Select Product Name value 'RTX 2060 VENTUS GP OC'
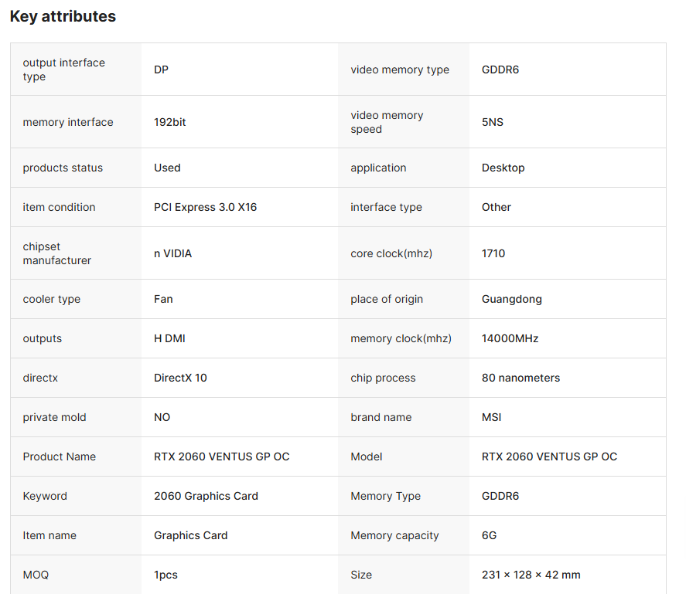Image resolution: width=686 pixels, height=594 pixels. coord(222,457)
